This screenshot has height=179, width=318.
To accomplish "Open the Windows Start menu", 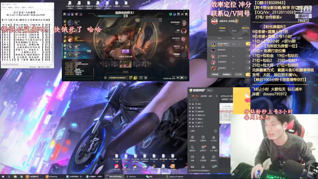I will click(x=3, y=177).
